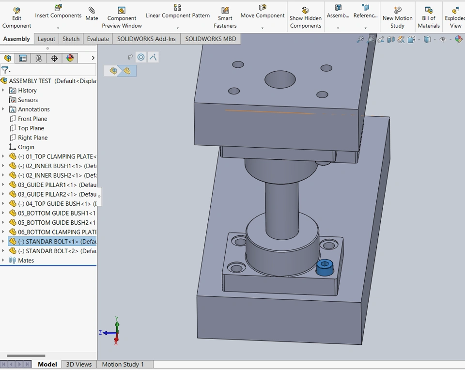465x370 pixels.
Task: Open the Insert Components dropdown arrow
Action: click(58, 28)
